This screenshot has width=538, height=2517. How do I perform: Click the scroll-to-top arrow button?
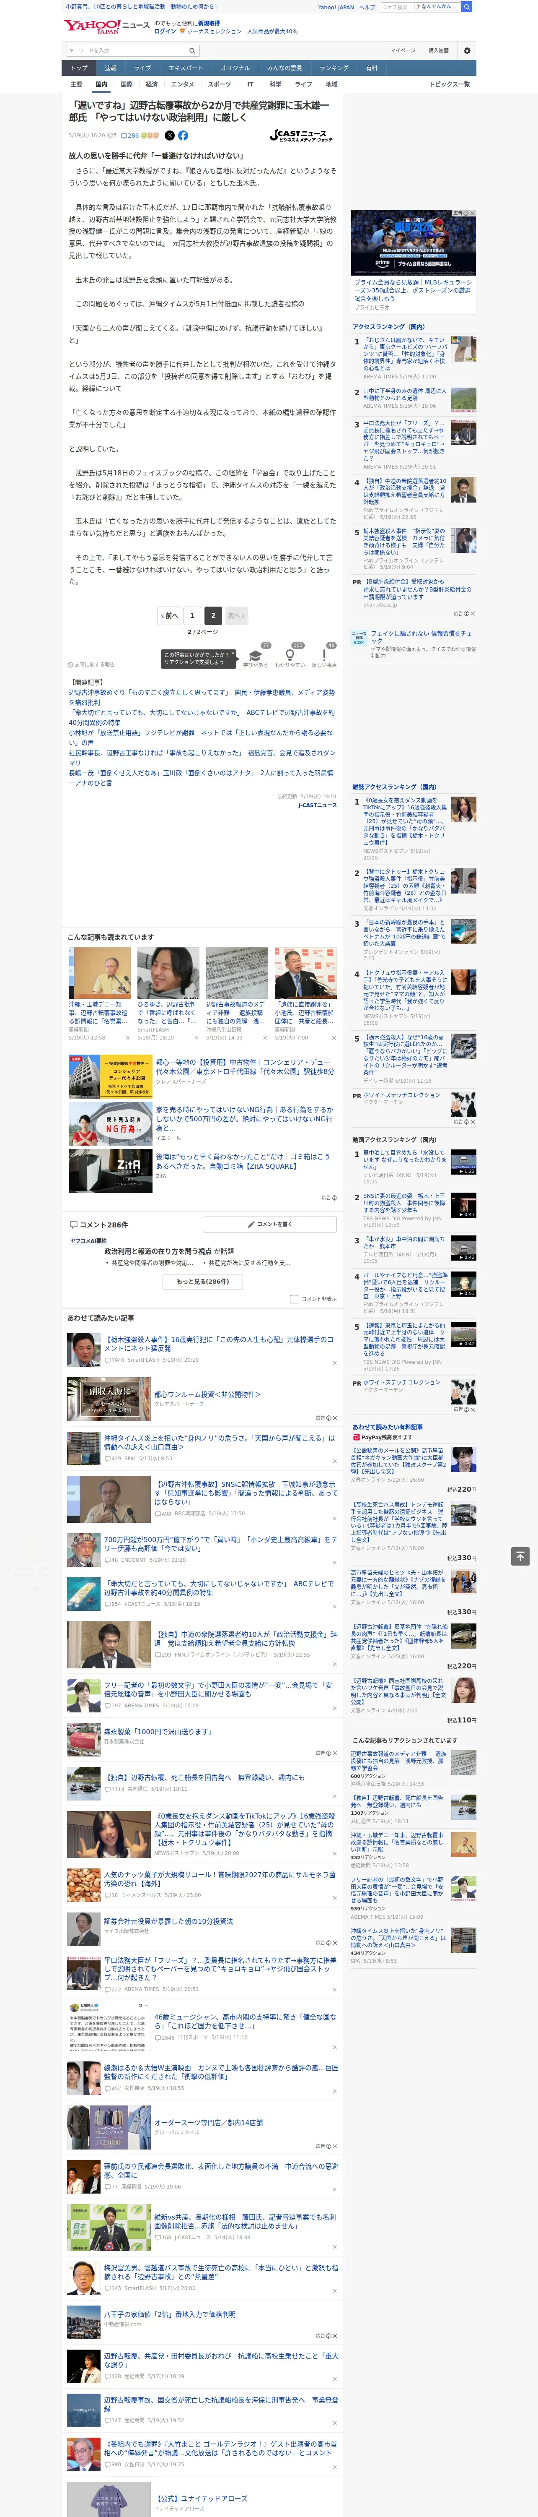click(520, 1556)
